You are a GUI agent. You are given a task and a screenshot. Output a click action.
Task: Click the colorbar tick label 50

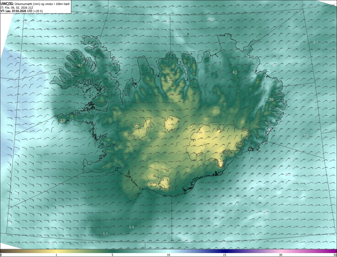point(335,255)
